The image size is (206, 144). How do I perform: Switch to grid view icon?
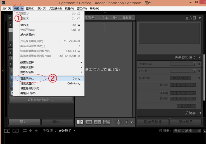80,122
